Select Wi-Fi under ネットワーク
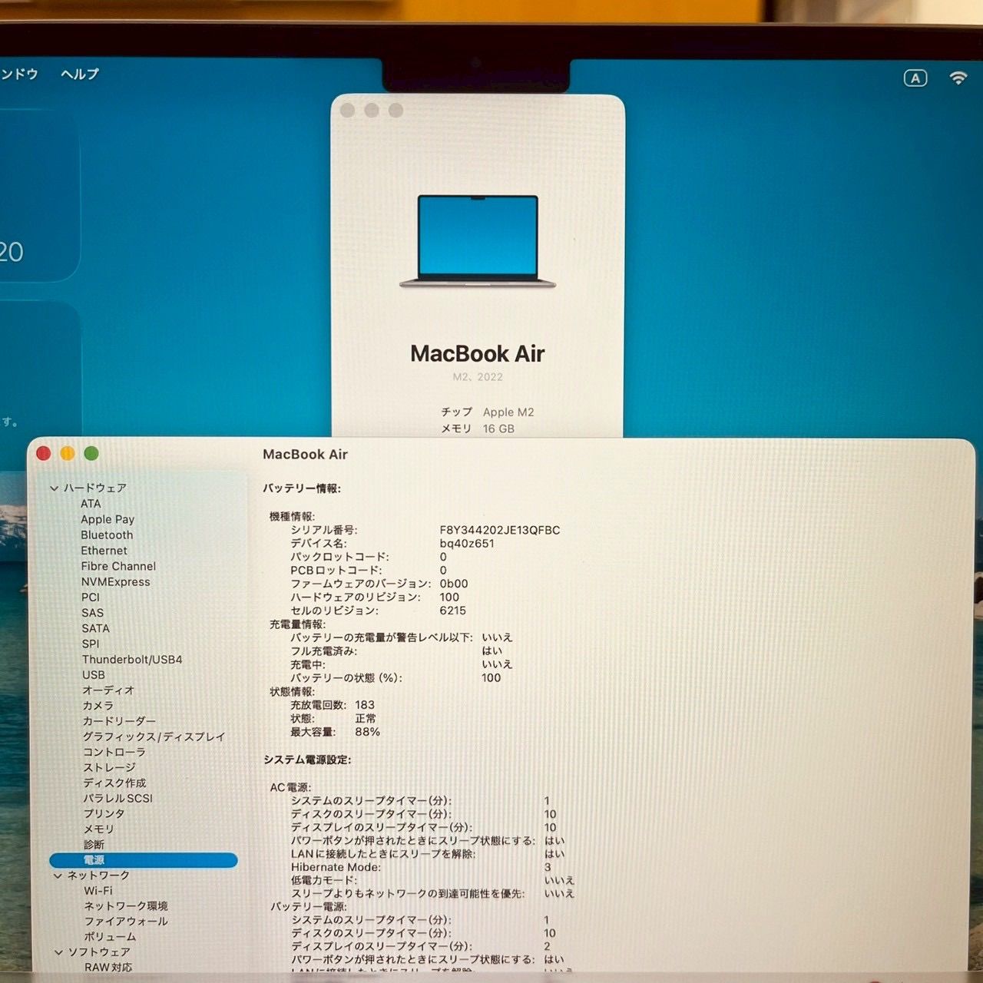The height and width of the screenshot is (983, 983). click(98, 891)
